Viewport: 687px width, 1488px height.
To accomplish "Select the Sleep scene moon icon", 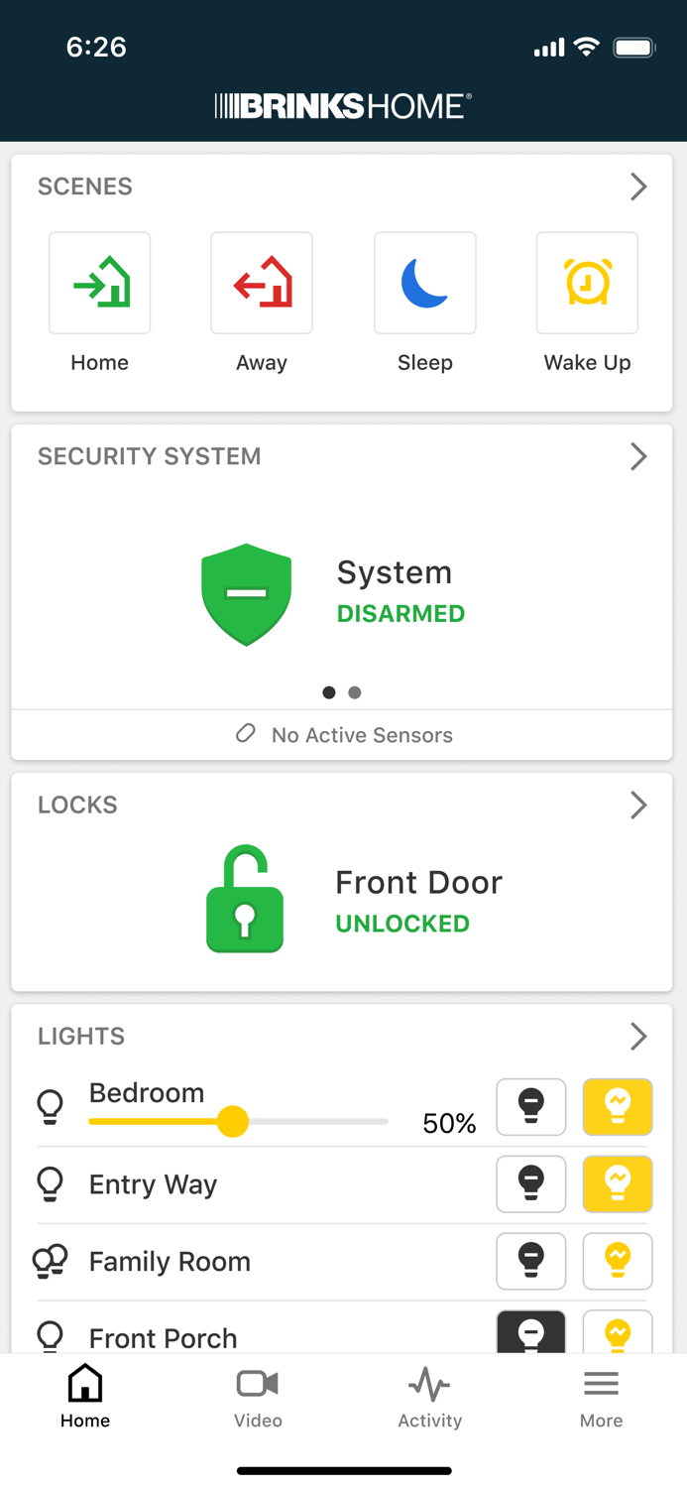I will pyautogui.click(x=424, y=283).
